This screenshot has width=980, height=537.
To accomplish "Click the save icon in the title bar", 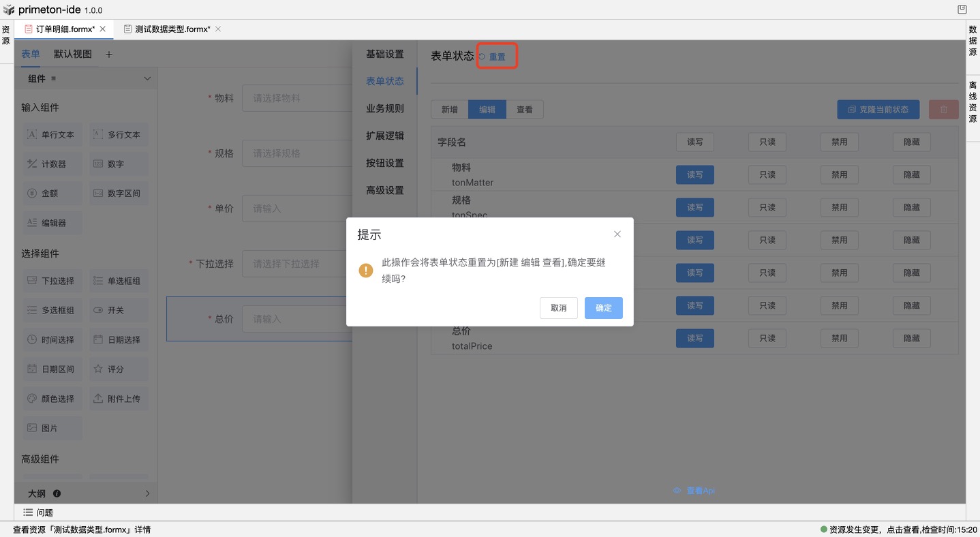I will pos(962,9).
